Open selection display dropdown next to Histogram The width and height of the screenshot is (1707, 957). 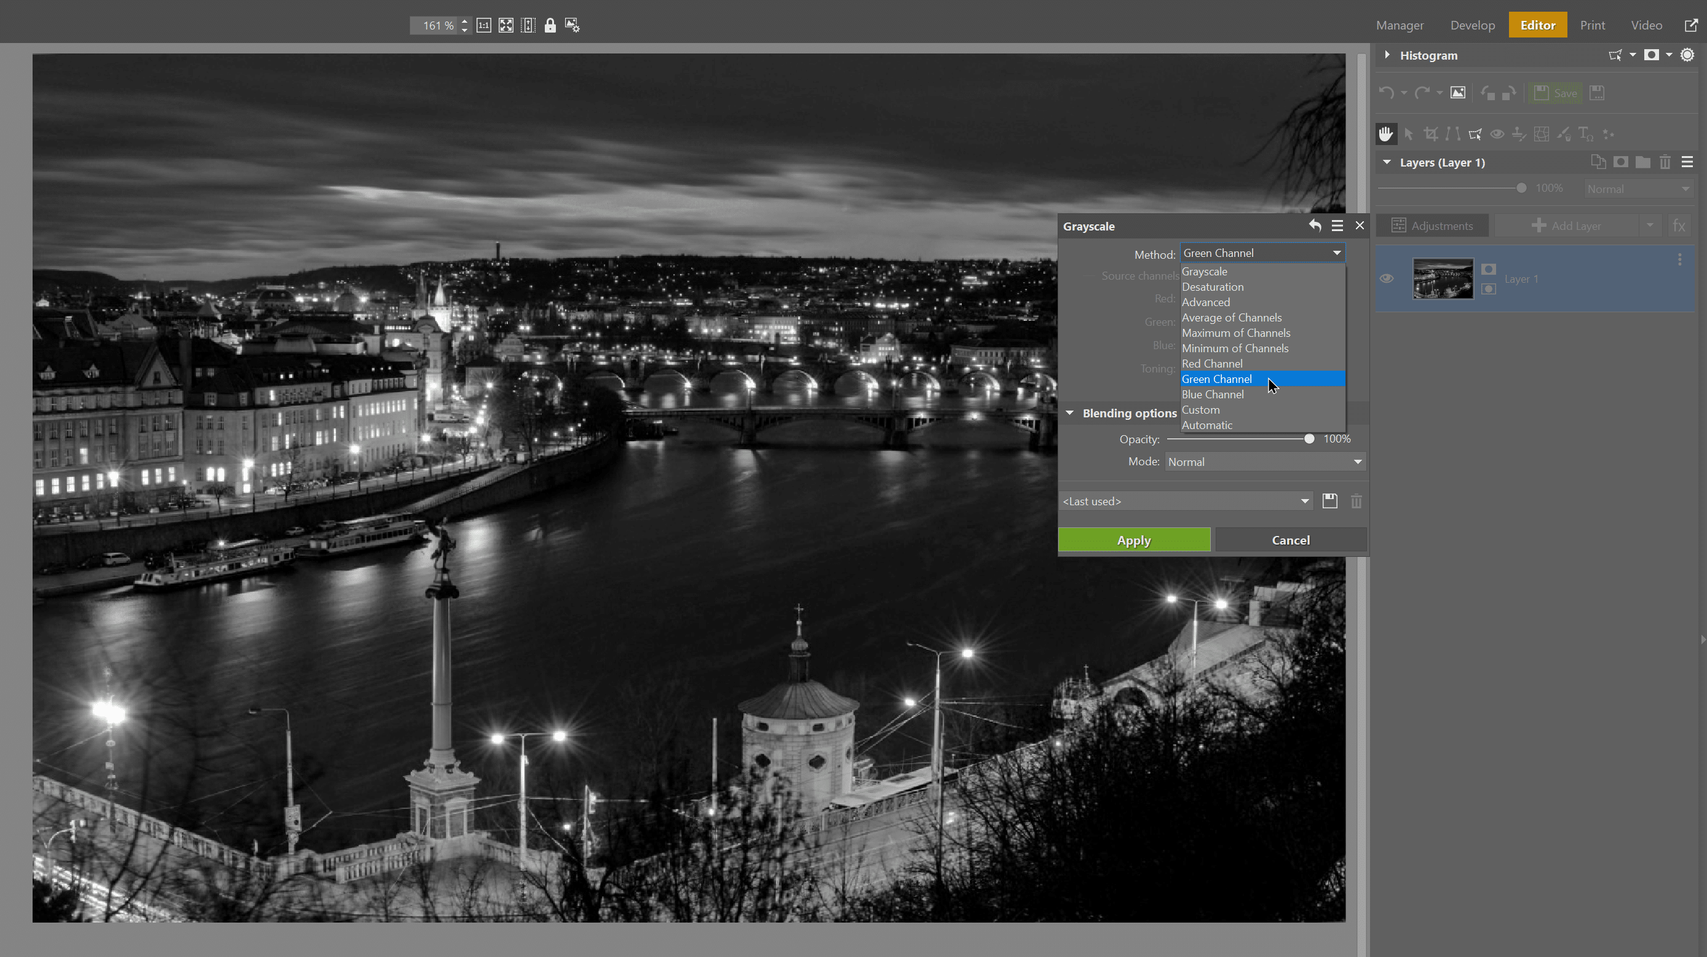pos(1633,55)
